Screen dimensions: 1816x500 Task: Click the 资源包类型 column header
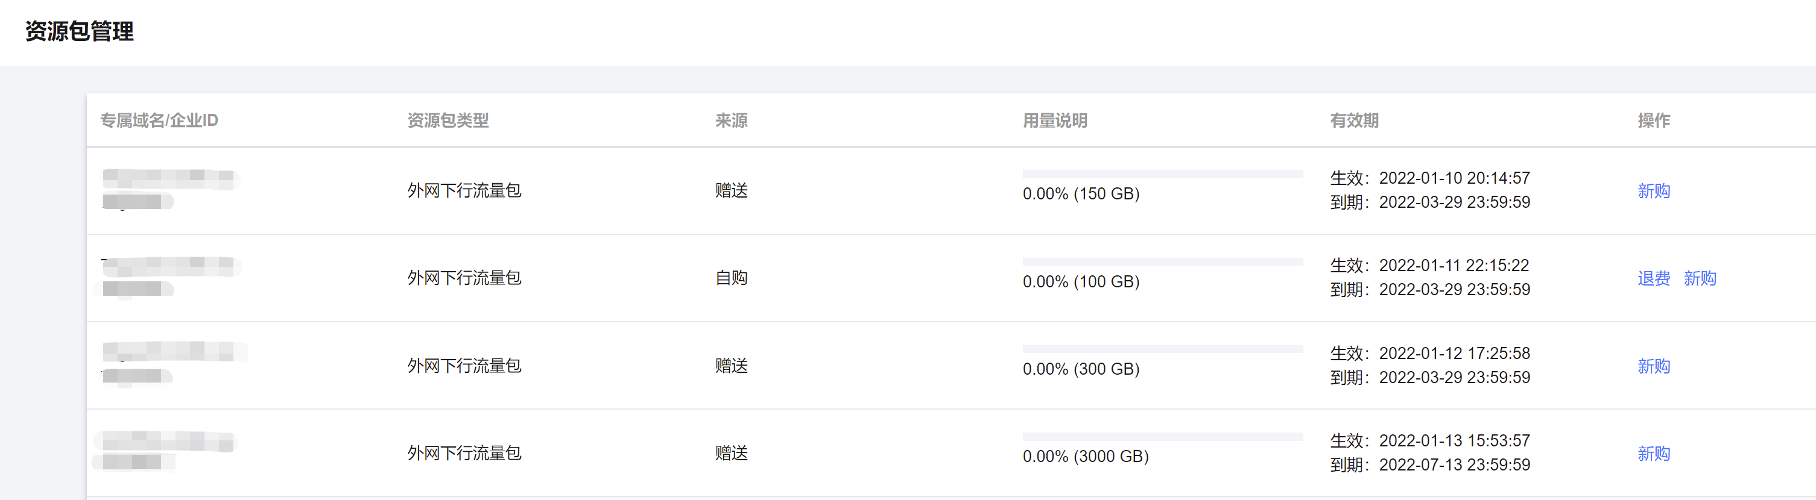pyautogui.click(x=448, y=120)
